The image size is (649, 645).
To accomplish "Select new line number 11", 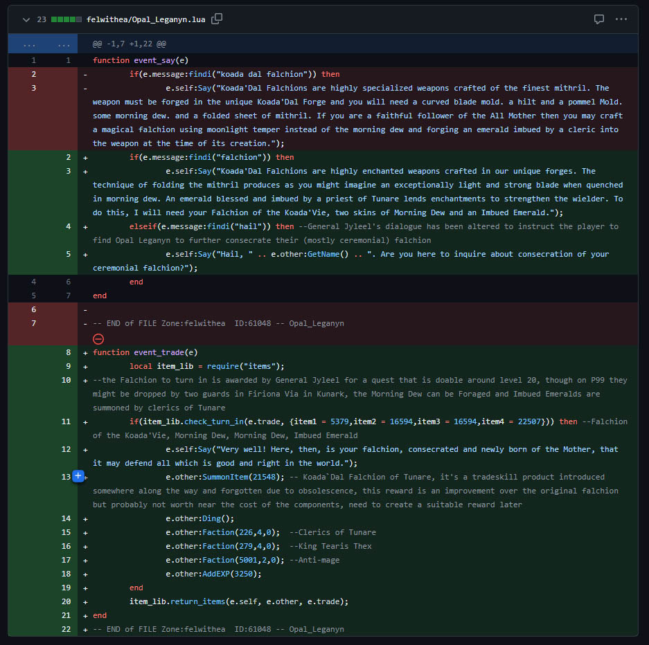I will pyautogui.click(x=66, y=421).
